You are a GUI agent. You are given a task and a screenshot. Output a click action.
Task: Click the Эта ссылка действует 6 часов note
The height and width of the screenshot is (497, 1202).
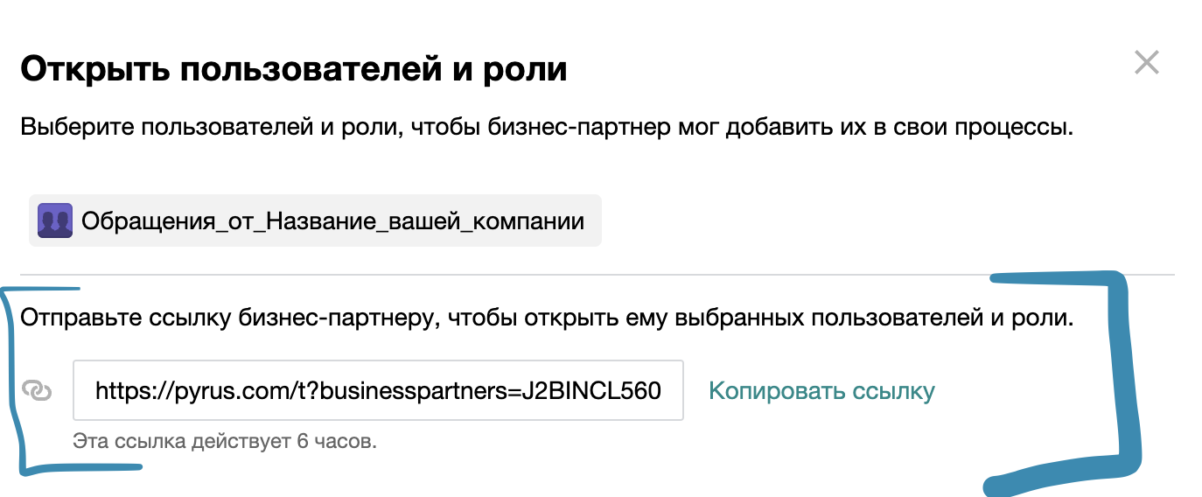225,441
